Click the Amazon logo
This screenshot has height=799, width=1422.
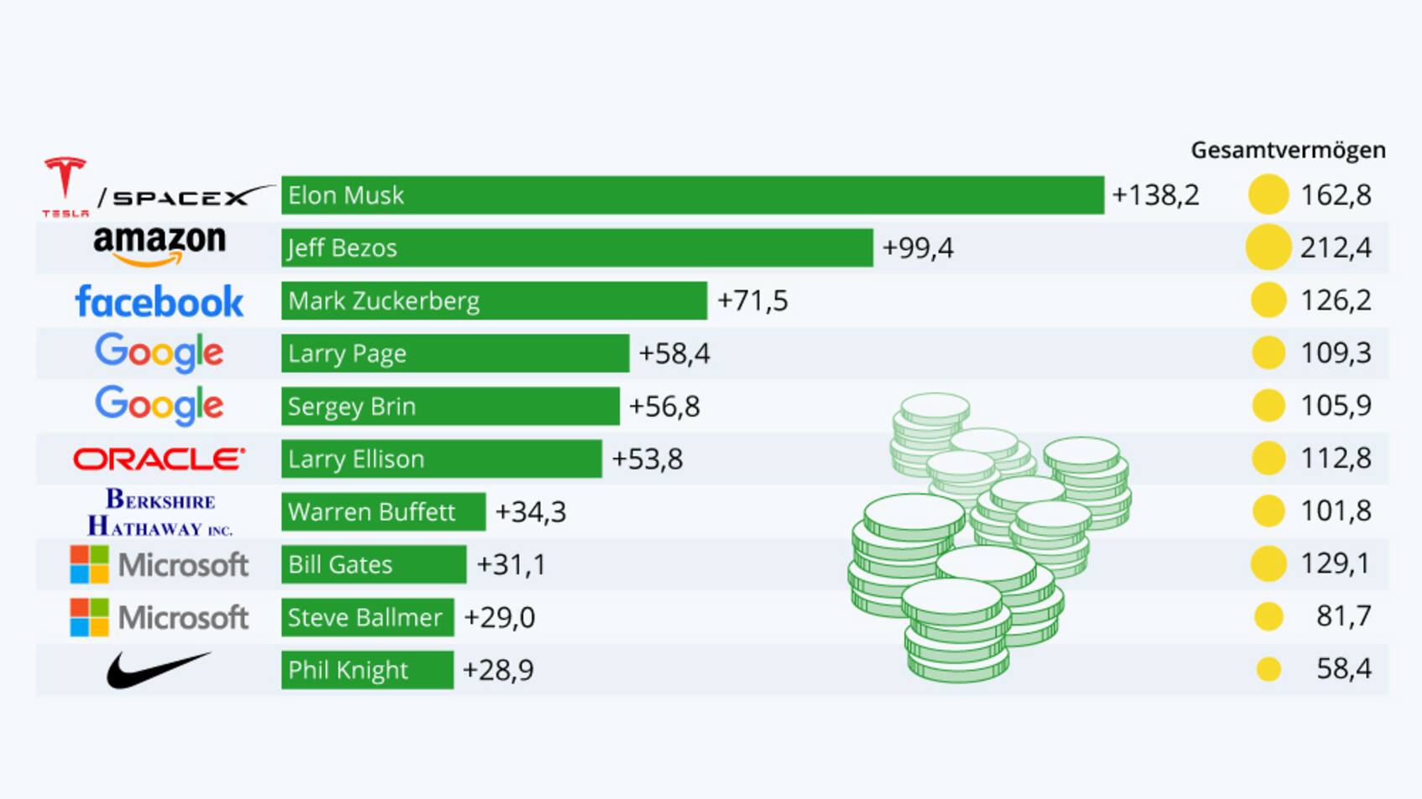pyautogui.click(x=159, y=246)
